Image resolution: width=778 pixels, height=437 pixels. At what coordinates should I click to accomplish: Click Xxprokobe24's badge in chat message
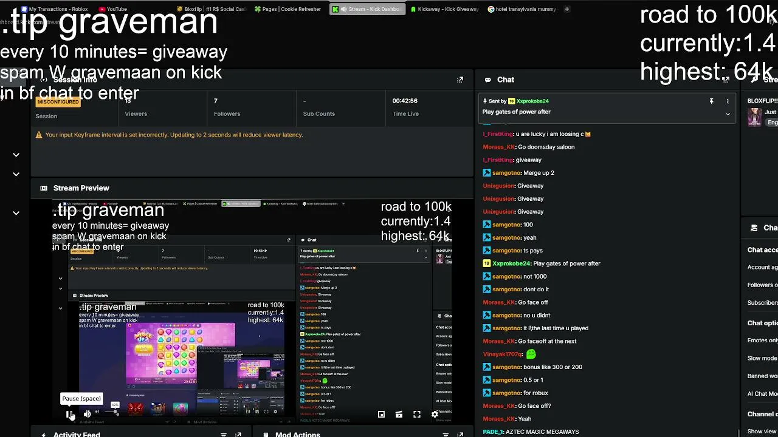487,263
